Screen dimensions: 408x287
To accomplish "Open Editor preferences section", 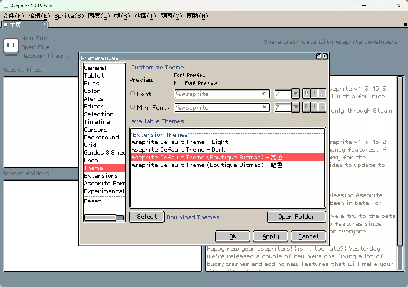I will pos(104,106).
